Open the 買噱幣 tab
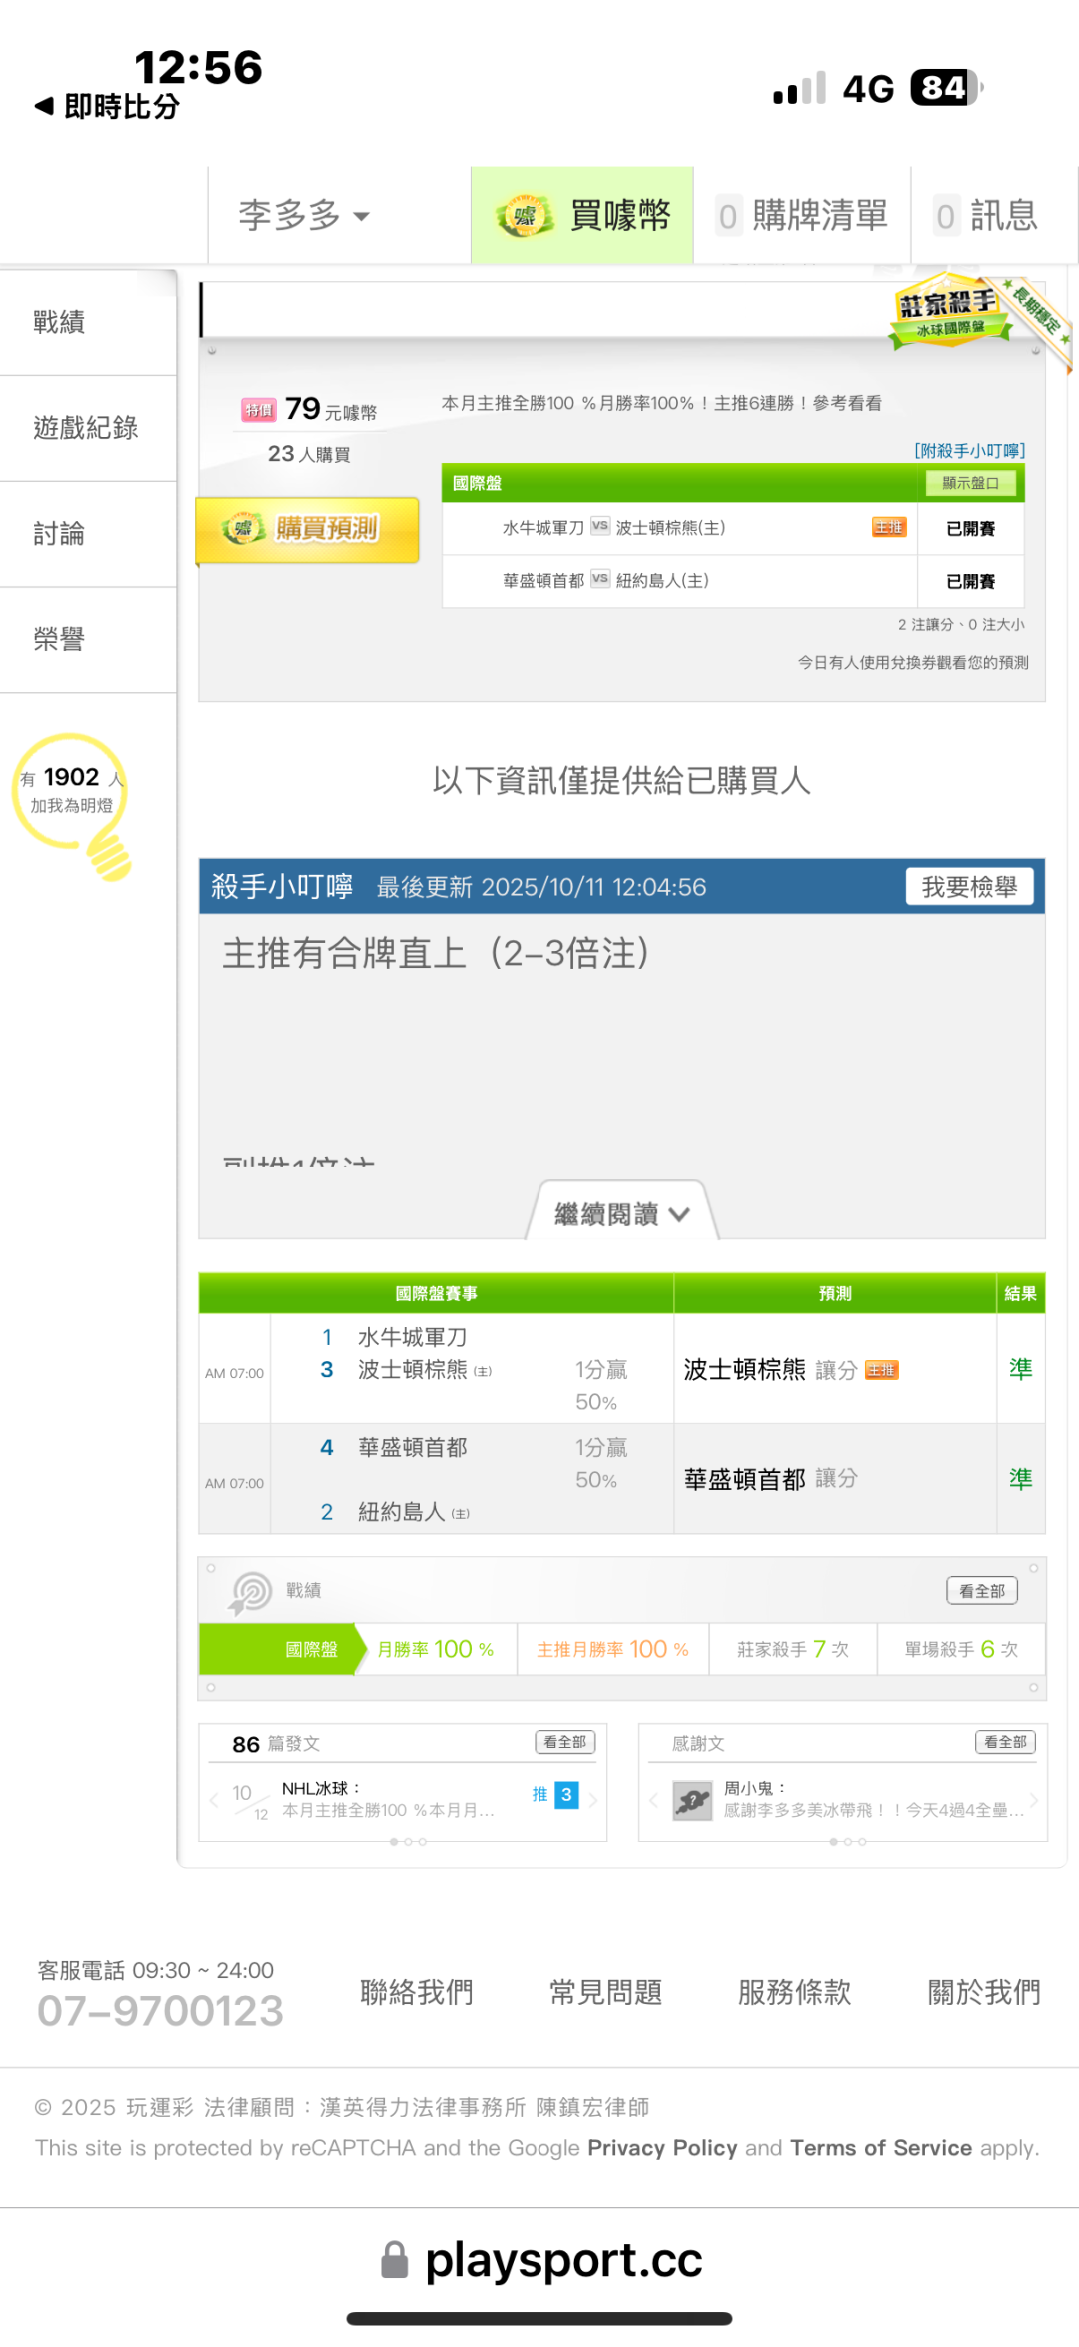 582,215
